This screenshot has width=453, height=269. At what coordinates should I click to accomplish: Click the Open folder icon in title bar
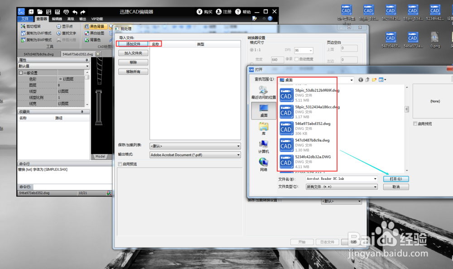pyautogui.click(x=40, y=12)
